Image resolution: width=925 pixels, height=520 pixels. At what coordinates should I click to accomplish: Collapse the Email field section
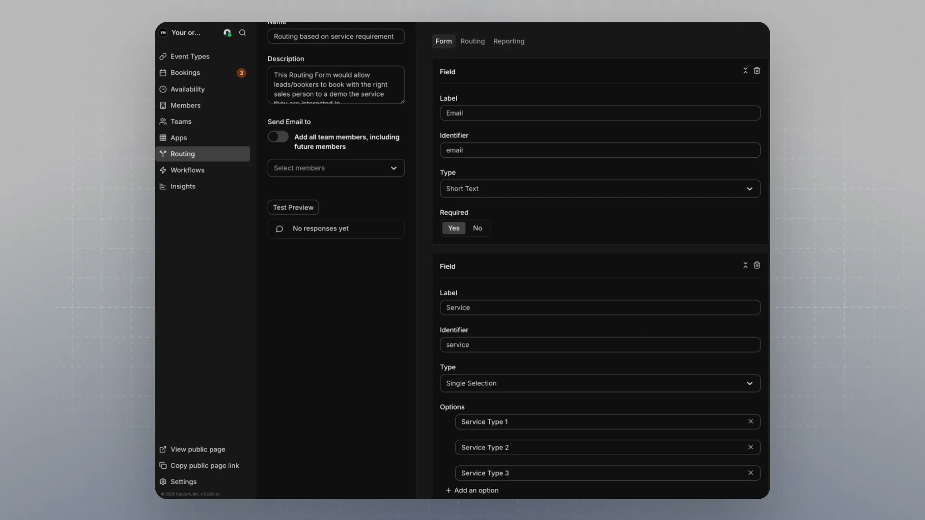point(745,70)
